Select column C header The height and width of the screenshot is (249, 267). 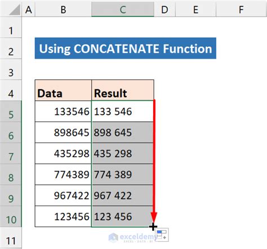tap(123, 10)
